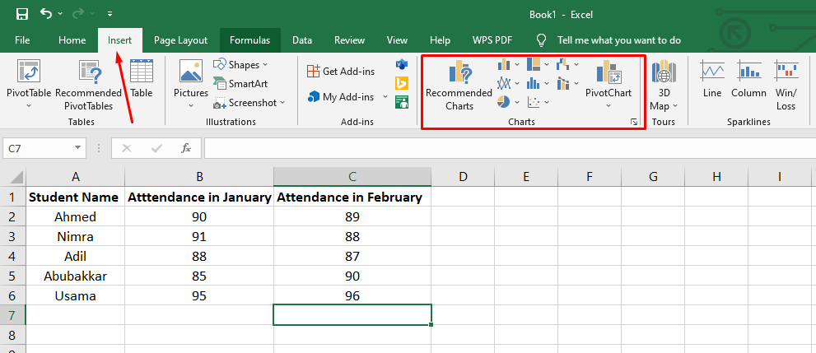This screenshot has width=816, height=353.
Task: Select column B header
Action: coord(199,177)
